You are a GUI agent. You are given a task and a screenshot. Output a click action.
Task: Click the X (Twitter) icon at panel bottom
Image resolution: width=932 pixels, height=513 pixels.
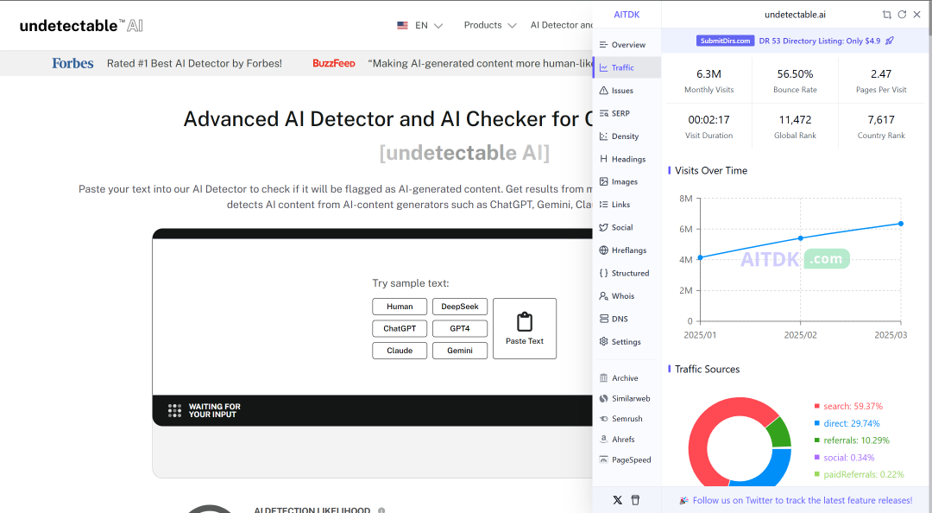tap(618, 500)
